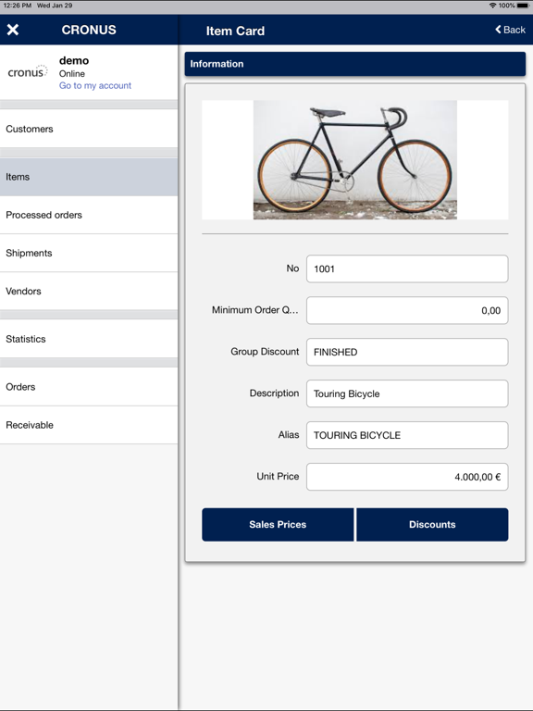Viewport: 533px width, 711px height.
Task: Tap the battery icon in the status bar
Action: (523, 6)
